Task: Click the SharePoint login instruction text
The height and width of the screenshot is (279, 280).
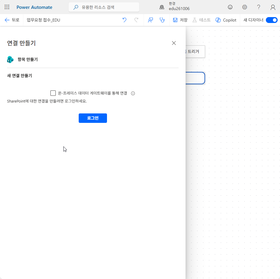Action: 47,101
